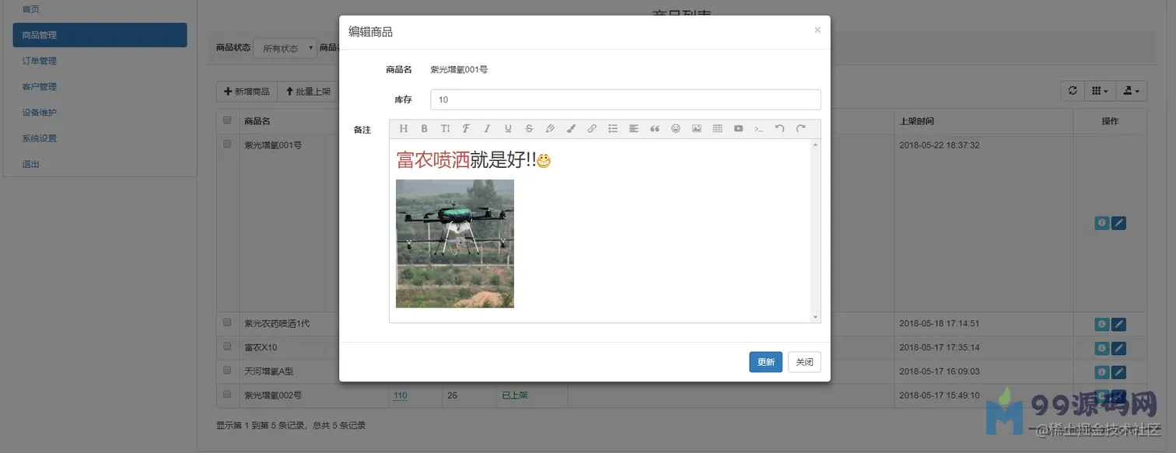Check the box for 紫光增氯001号
The image size is (1176, 453).
[227, 144]
